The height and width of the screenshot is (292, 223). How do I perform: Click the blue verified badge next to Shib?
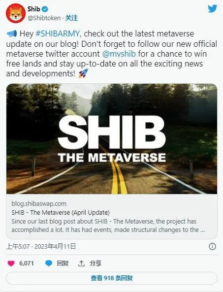pos(45,9)
